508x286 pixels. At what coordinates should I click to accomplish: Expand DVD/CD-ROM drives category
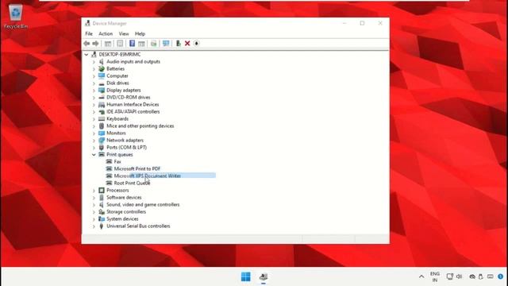[x=94, y=97]
